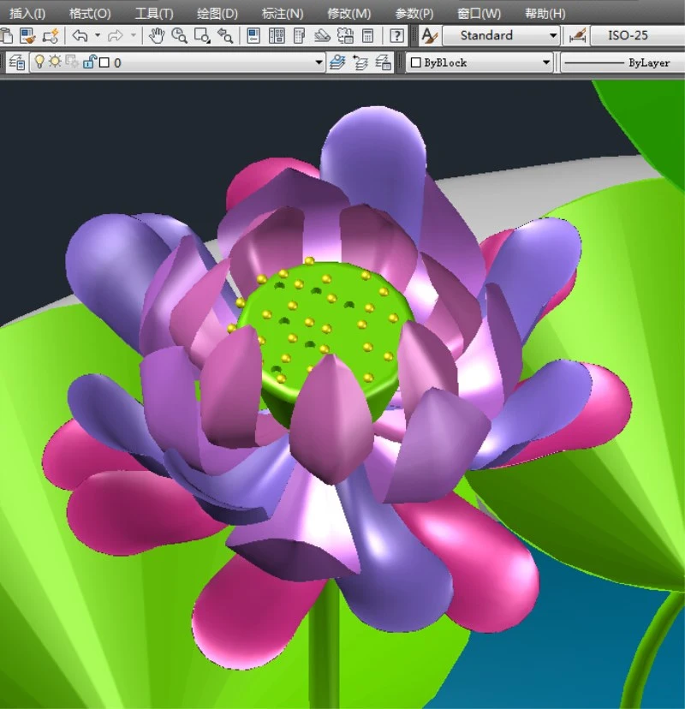Click the ByBlock color swatch box
Viewport: 685px width, 709px height.
pyautogui.click(x=415, y=63)
